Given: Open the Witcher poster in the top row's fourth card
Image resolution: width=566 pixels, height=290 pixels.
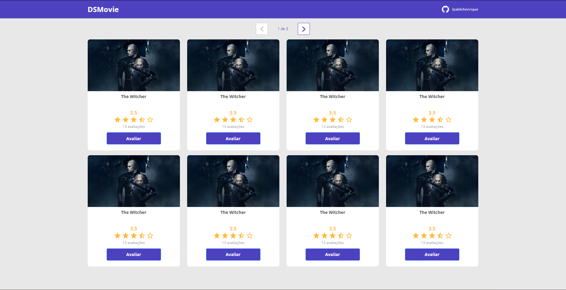Looking at the screenshot, I should [x=432, y=65].
